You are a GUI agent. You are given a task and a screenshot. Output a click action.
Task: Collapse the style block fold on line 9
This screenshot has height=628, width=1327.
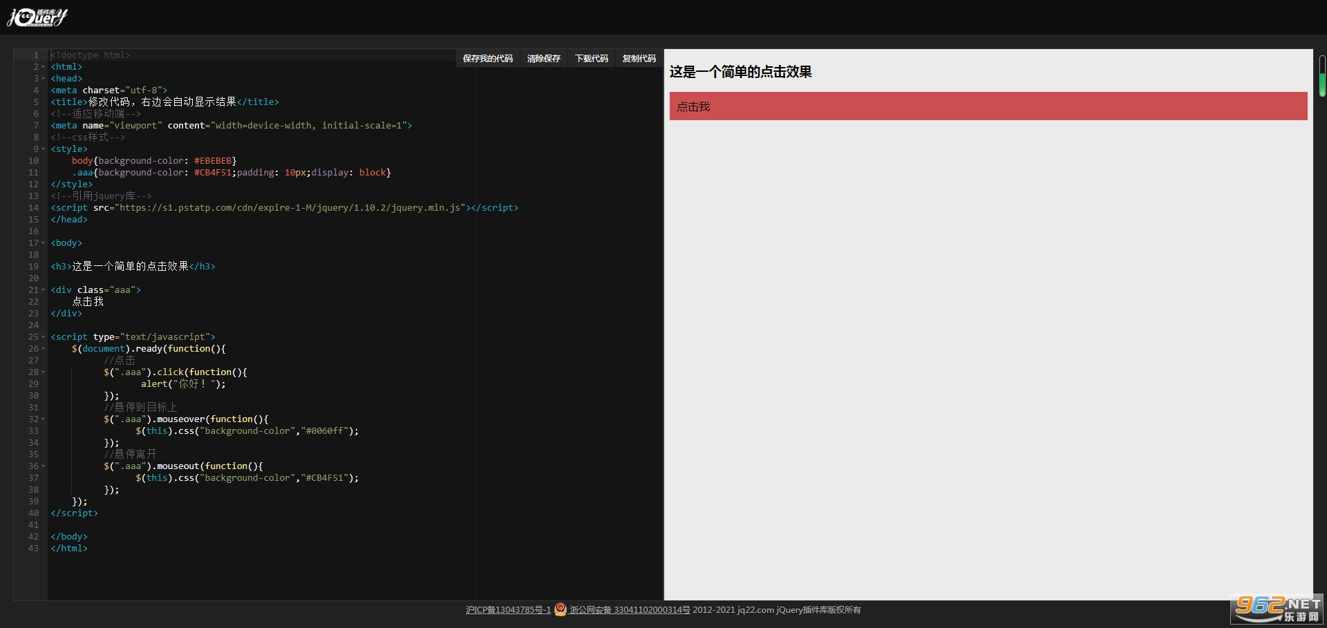44,149
